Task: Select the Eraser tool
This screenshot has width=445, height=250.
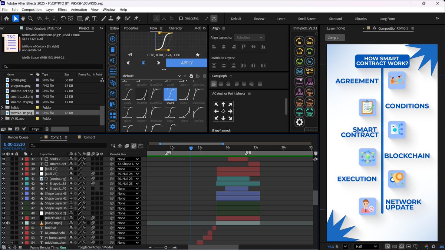Action: pyautogui.click(x=118, y=19)
